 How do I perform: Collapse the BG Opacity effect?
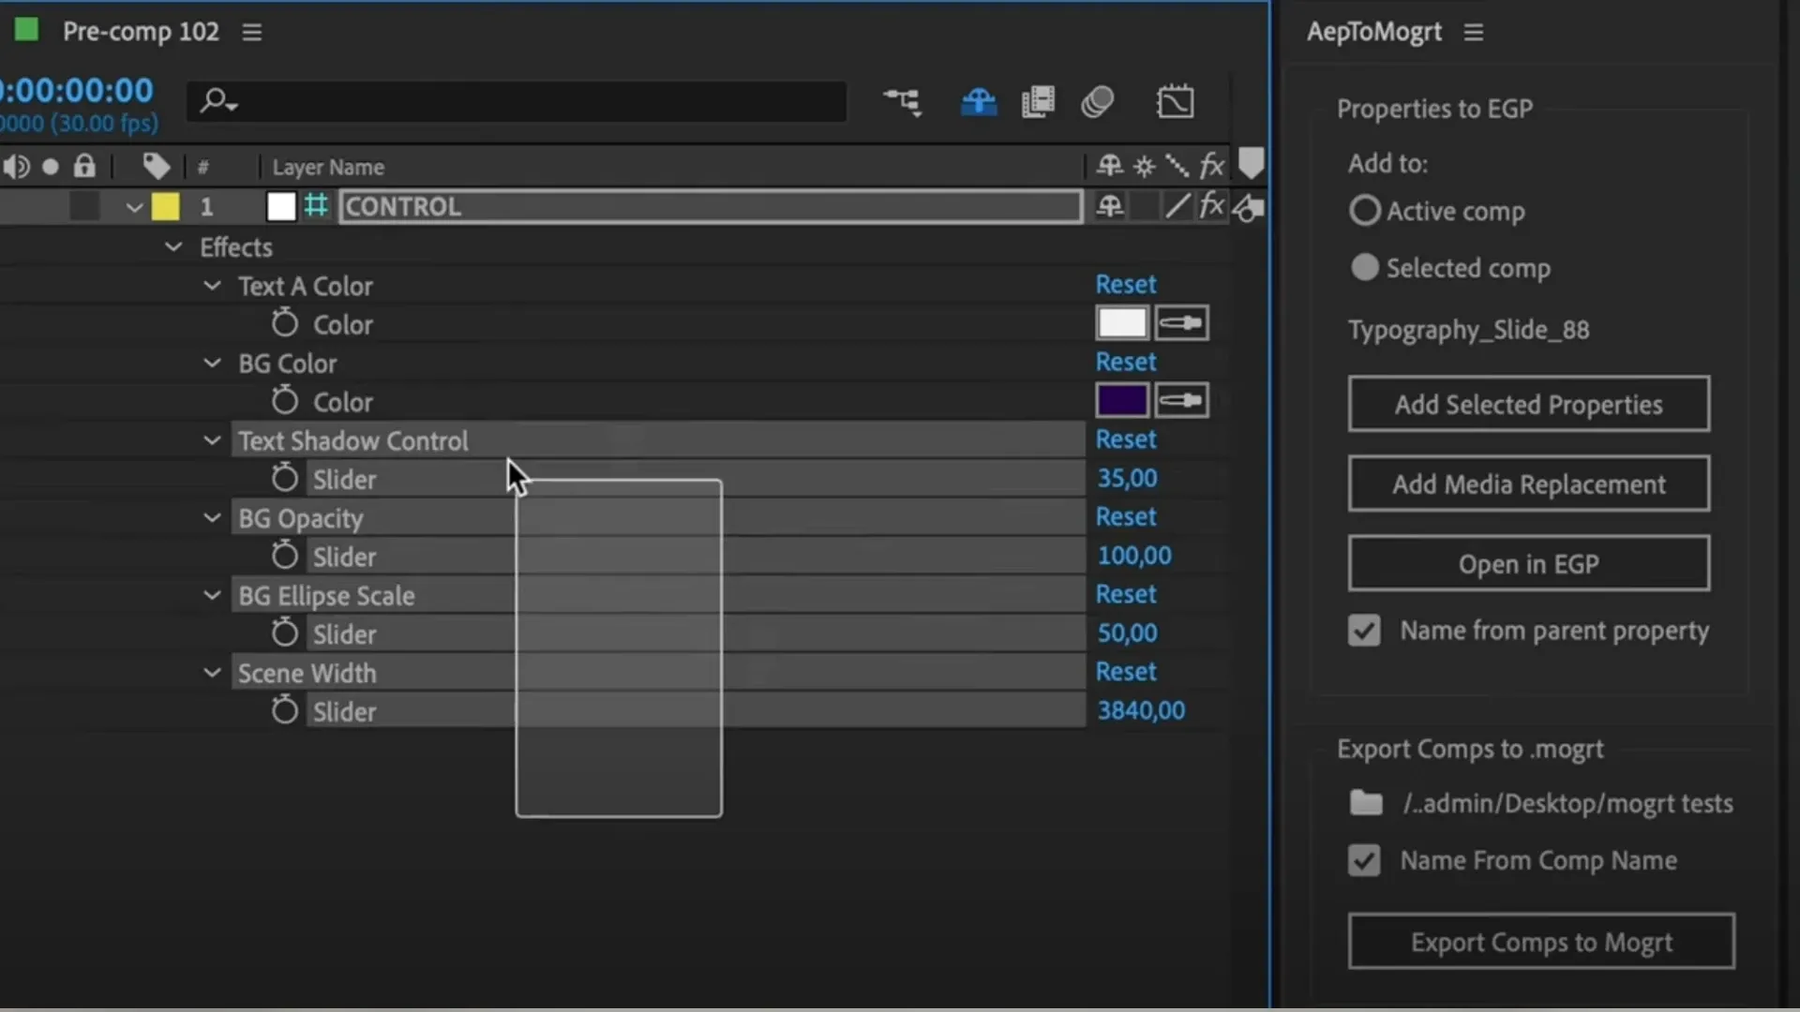(213, 518)
